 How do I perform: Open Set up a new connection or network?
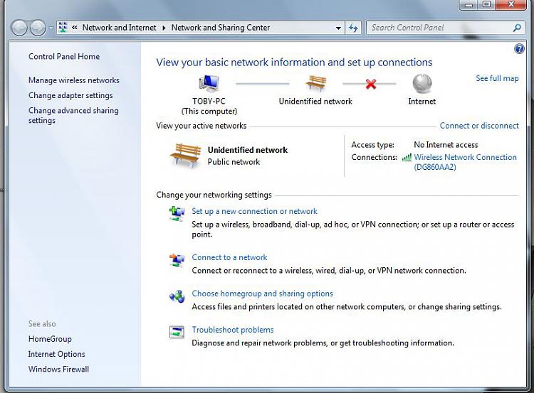pos(254,211)
